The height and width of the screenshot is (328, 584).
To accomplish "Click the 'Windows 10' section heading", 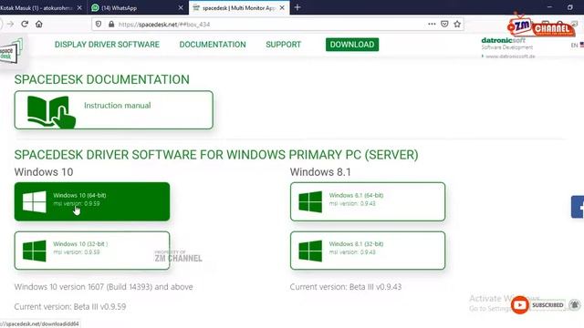I will pos(44,172).
